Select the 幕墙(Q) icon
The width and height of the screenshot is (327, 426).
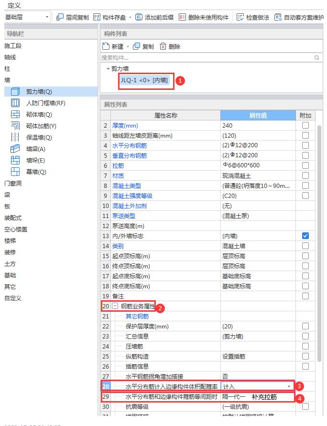pos(15,172)
